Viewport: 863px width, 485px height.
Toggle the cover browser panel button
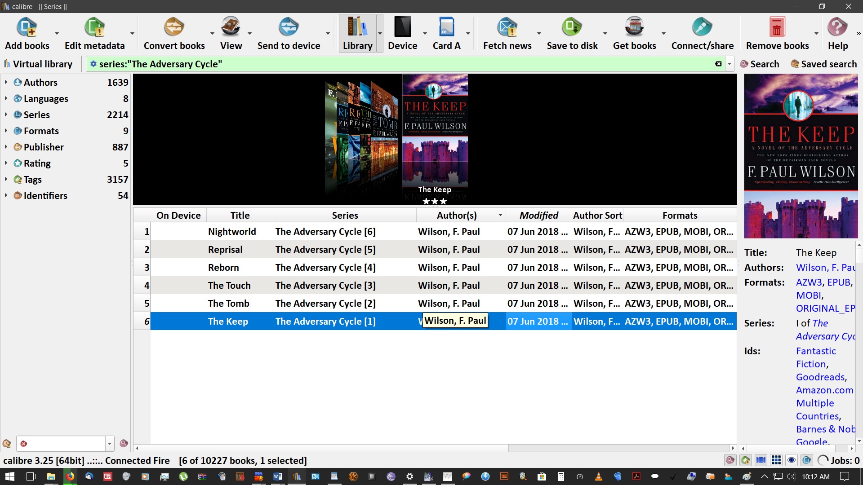coord(761,460)
